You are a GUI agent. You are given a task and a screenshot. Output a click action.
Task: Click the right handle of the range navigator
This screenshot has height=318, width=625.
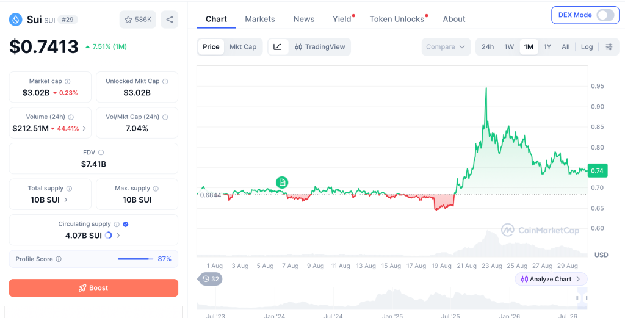click(x=587, y=298)
